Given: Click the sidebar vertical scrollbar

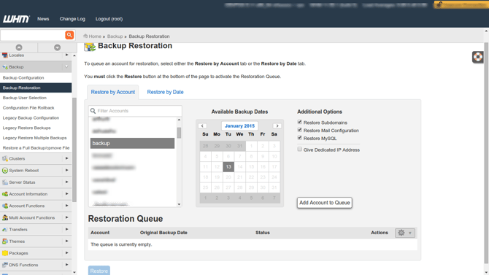Looking at the screenshot, I should 74,150.
